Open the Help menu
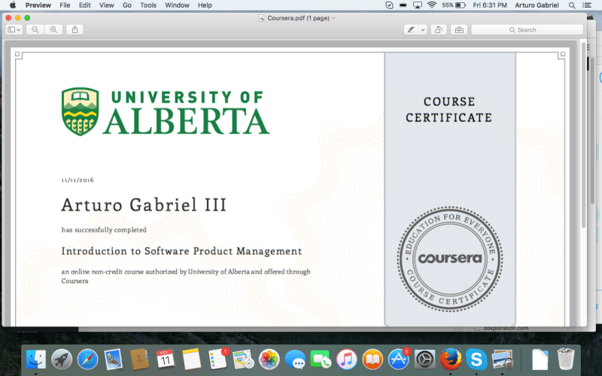The width and height of the screenshot is (602, 376). pos(205,5)
